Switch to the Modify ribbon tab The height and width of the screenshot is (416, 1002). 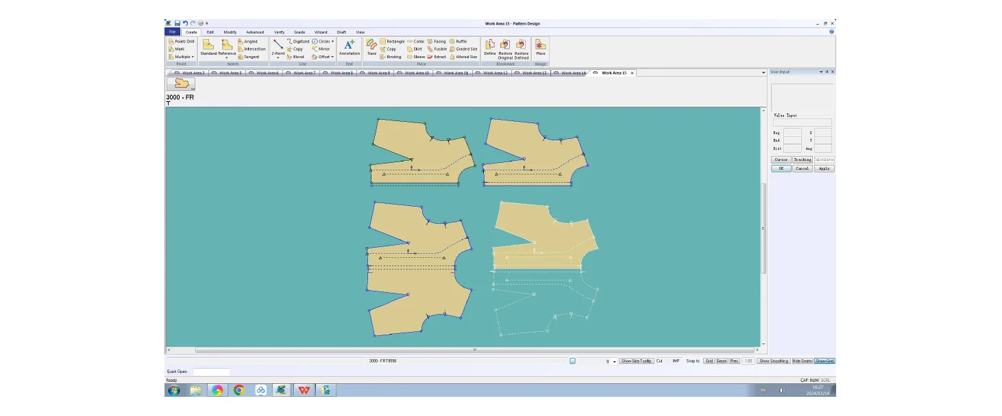(x=230, y=32)
